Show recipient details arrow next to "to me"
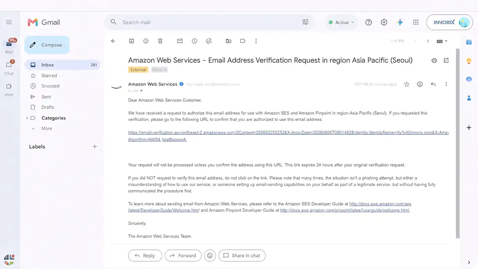Screen dimensions: 478x269 [141, 91]
